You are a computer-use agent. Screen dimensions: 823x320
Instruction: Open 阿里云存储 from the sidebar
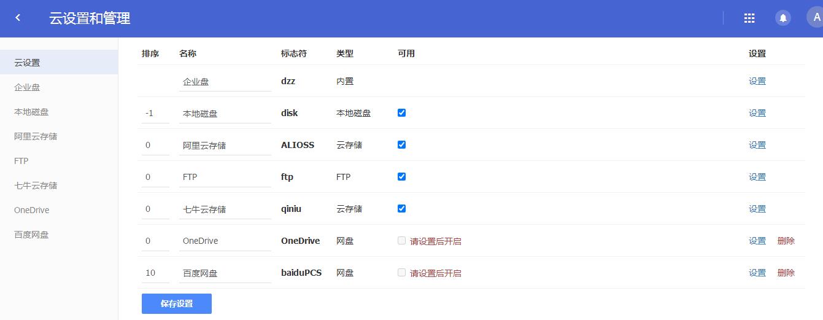click(x=36, y=136)
